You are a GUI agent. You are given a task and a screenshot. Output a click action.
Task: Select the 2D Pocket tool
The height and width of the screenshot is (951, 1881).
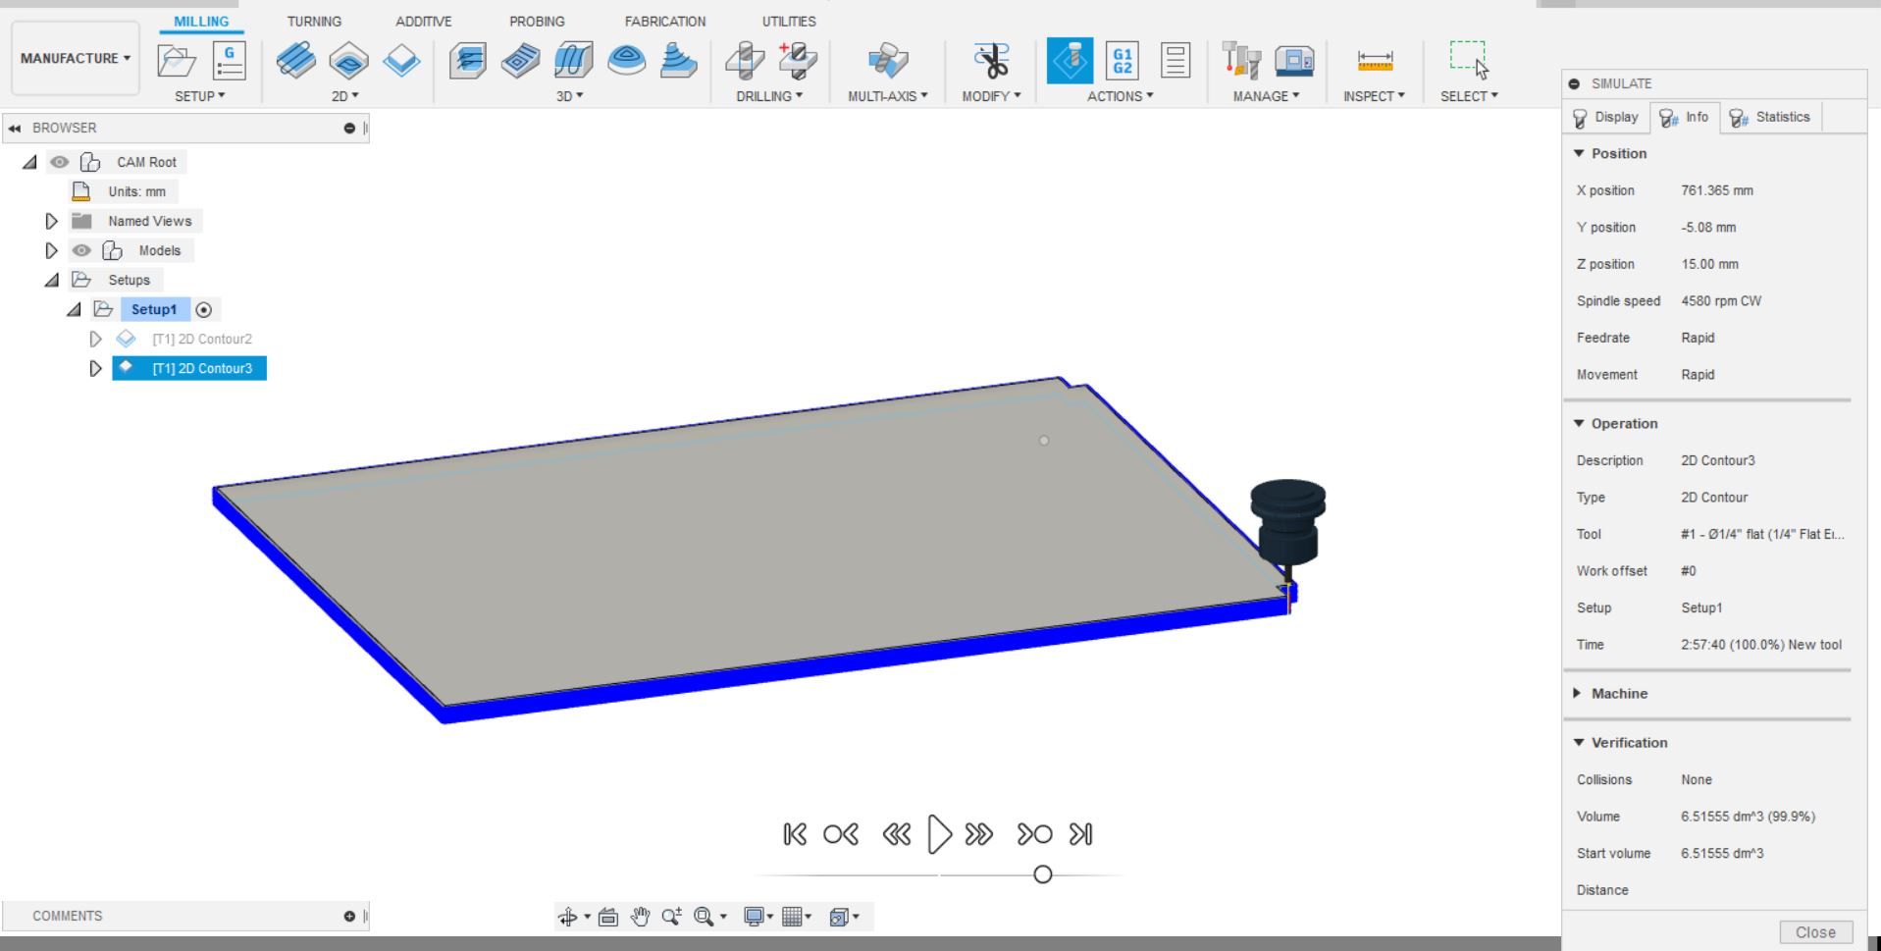(x=348, y=61)
